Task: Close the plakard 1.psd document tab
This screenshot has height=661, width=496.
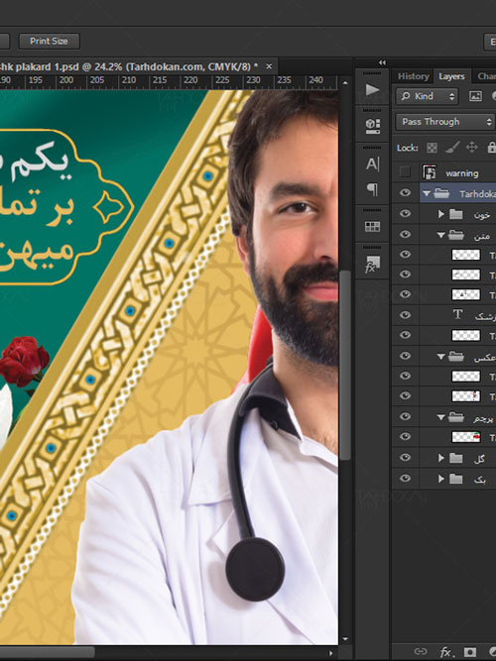Action: click(x=269, y=66)
